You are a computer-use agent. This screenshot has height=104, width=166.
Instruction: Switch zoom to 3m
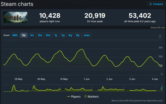point(40,35)
